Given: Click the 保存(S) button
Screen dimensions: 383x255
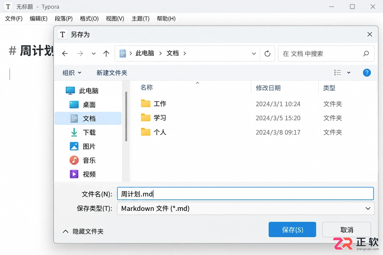Looking at the screenshot, I should 292,229.
